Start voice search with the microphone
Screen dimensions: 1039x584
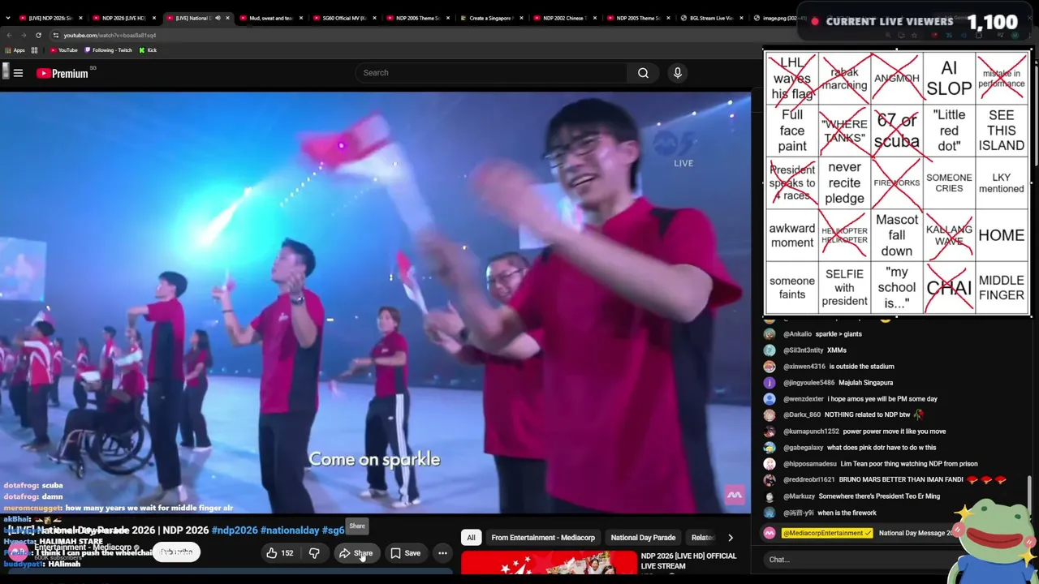tap(678, 73)
